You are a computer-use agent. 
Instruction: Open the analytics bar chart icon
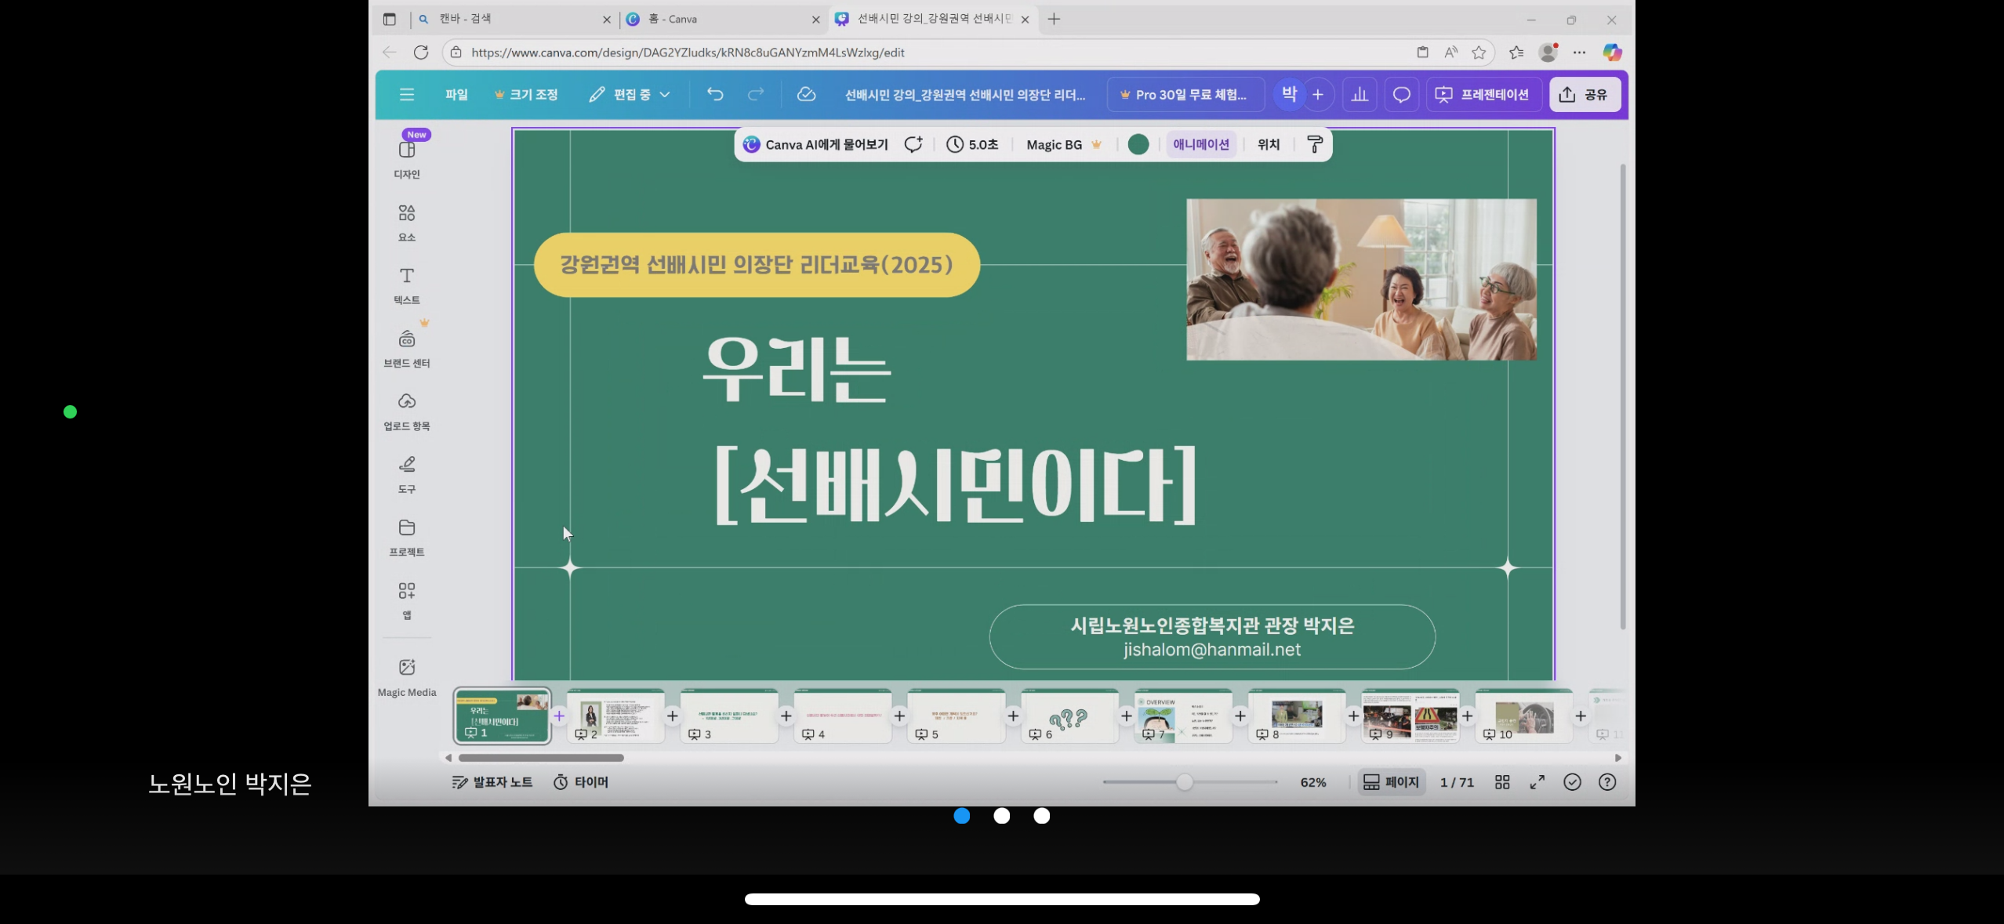click(1360, 95)
